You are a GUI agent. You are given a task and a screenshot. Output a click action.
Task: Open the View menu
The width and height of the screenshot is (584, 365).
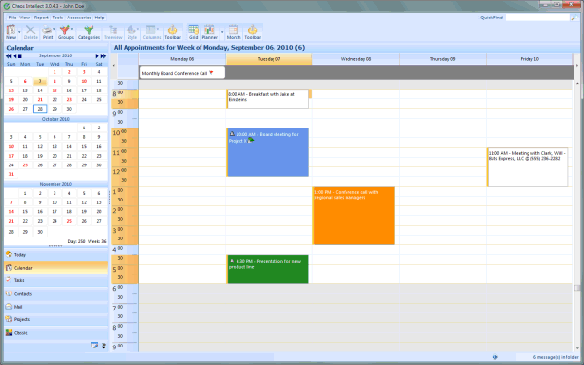coord(24,18)
